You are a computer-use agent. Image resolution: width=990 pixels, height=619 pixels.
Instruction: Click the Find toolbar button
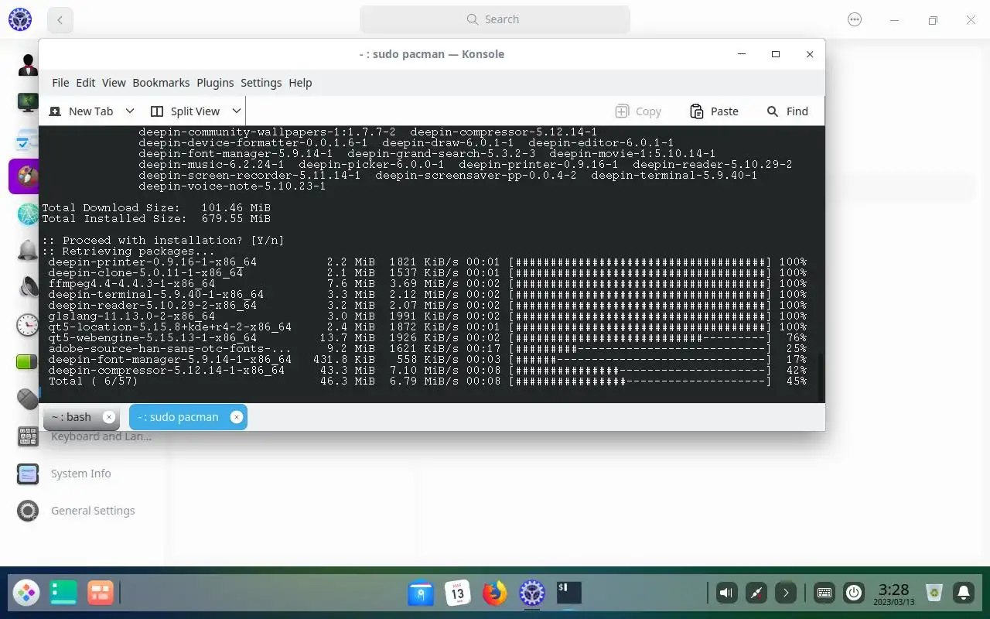click(x=787, y=111)
